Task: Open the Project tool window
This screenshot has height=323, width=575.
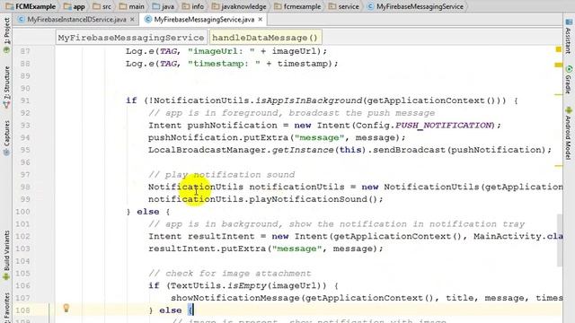Action: pyautogui.click(x=6, y=35)
